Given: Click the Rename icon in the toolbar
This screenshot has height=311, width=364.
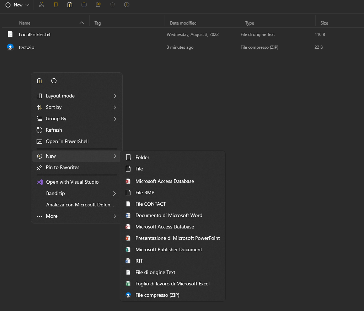Looking at the screenshot, I should pyautogui.click(x=84, y=5).
